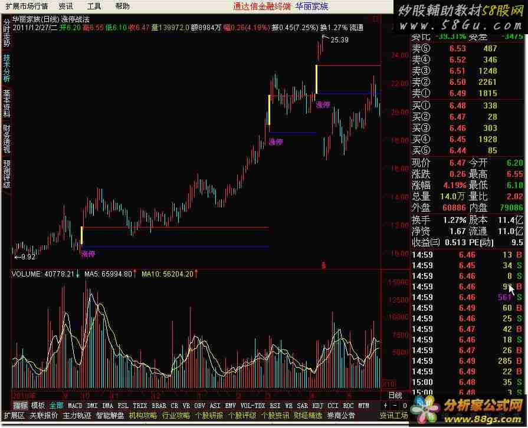
Task: Click the VOLUME: 40778.21 label
Action: click(42, 274)
